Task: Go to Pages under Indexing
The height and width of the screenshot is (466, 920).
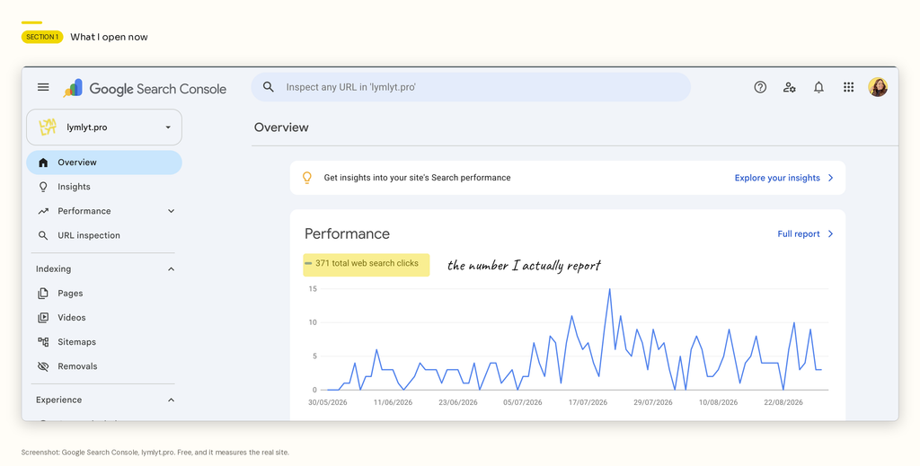Action: [104, 294]
